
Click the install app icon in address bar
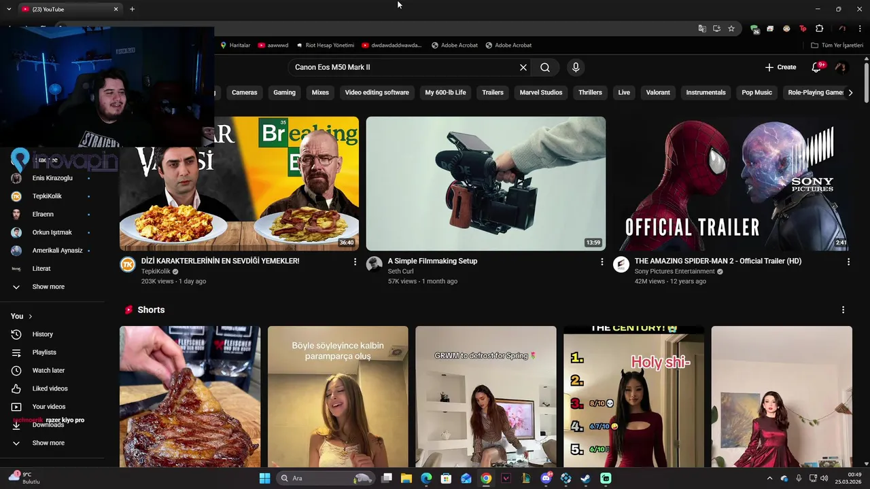click(x=716, y=29)
